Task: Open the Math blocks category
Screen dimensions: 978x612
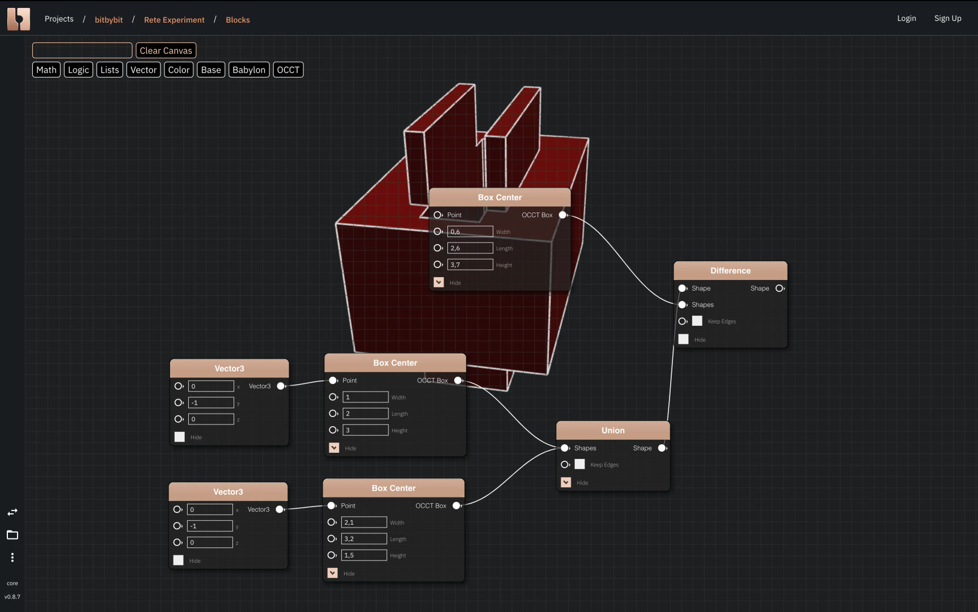Action: [46, 70]
